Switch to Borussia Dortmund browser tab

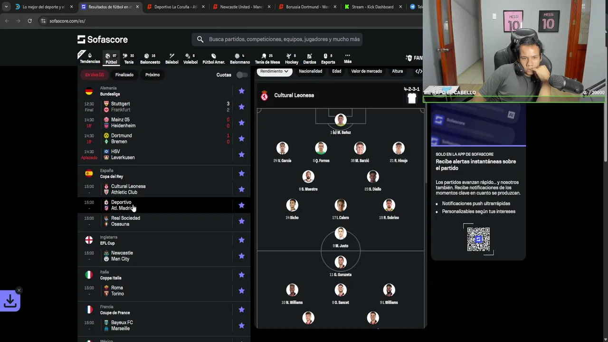coord(306,7)
